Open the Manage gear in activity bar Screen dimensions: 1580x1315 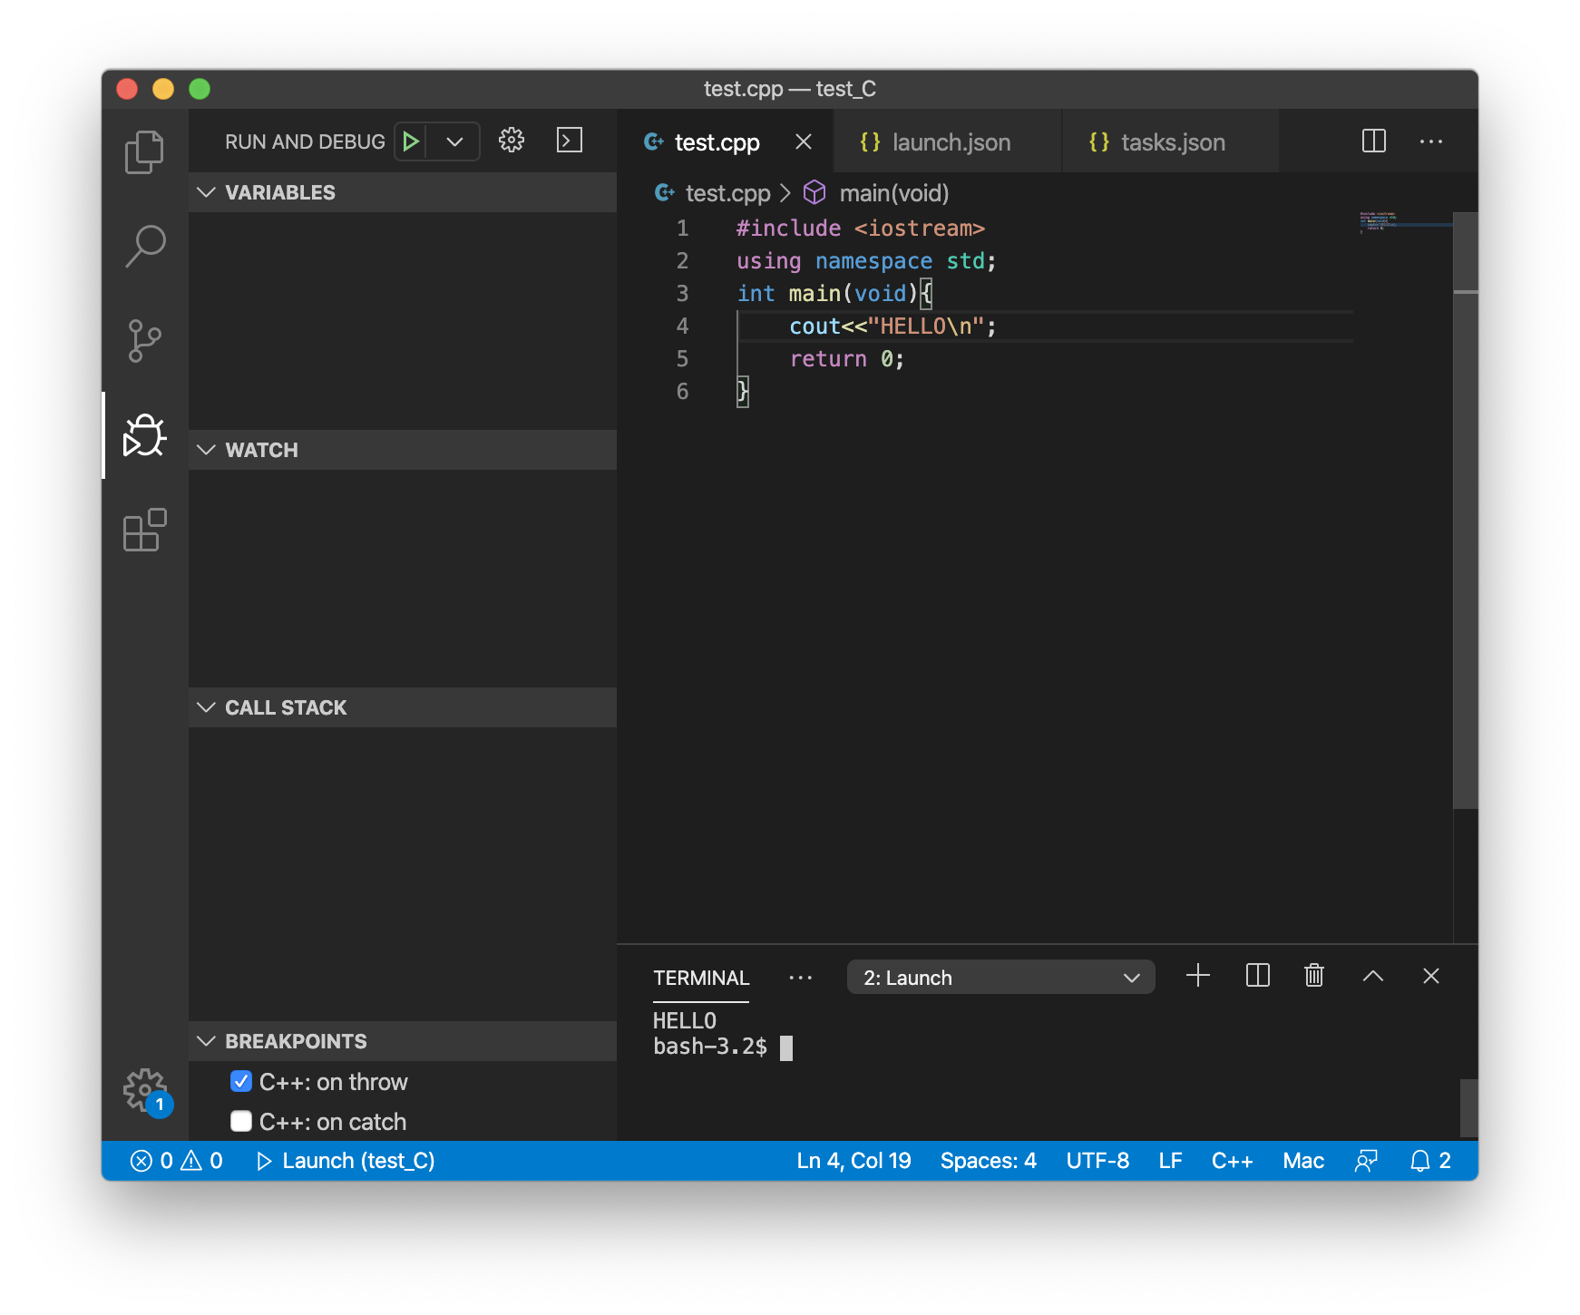[x=146, y=1091]
